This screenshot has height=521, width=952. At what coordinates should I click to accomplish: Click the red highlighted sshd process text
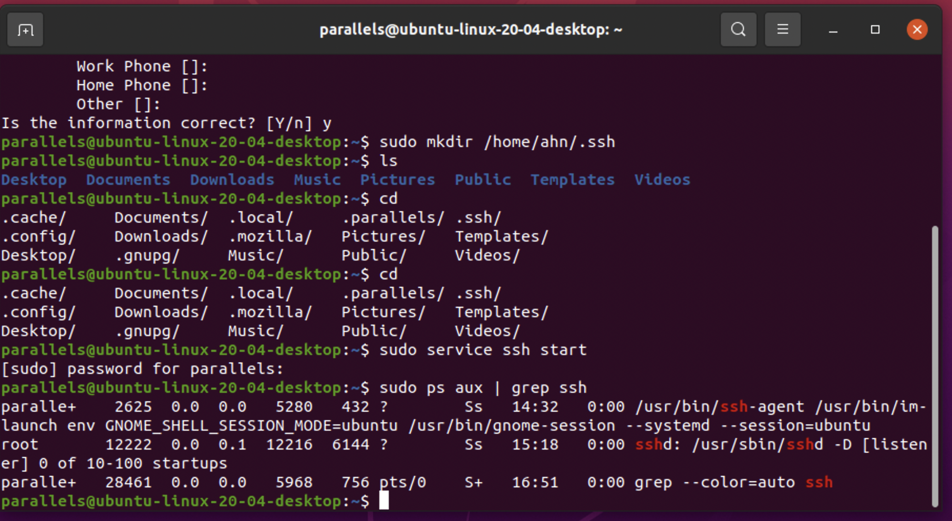pos(654,444)
